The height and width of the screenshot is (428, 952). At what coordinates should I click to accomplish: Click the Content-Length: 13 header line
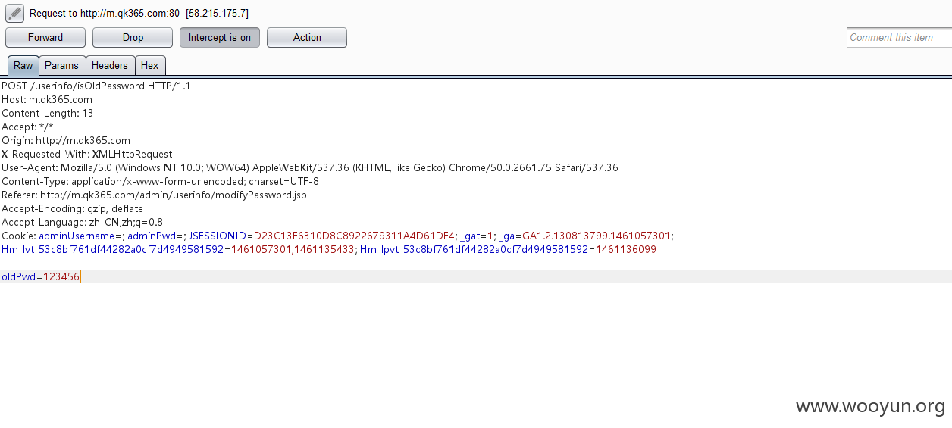48,113
